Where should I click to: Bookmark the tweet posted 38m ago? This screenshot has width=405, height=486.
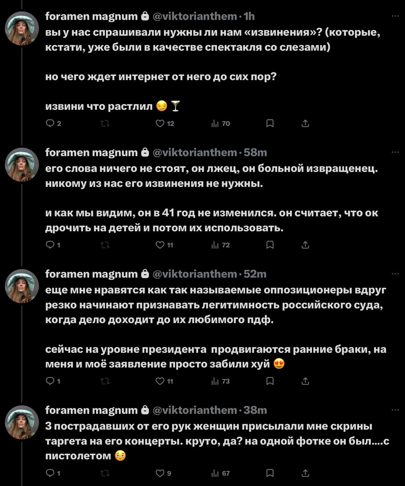270,473
